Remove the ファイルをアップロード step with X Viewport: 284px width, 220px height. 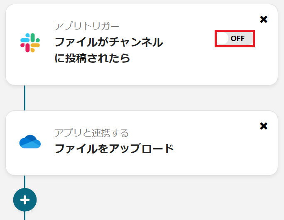tap(263, 126)
